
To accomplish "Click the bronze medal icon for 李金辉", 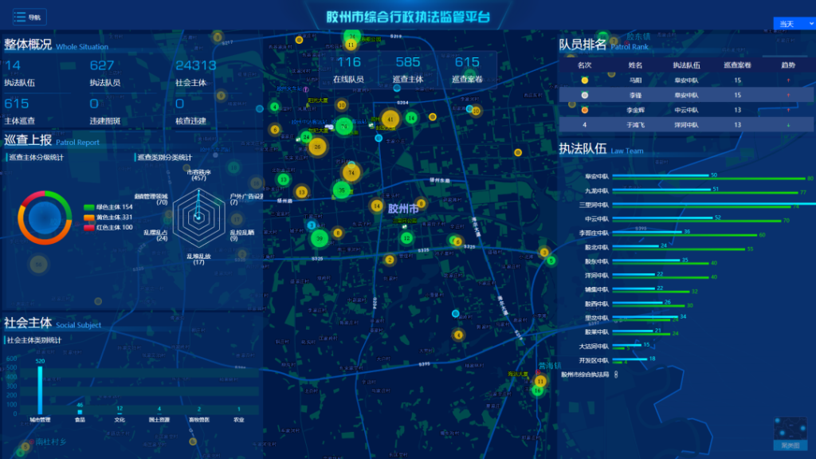I will 584,110.
